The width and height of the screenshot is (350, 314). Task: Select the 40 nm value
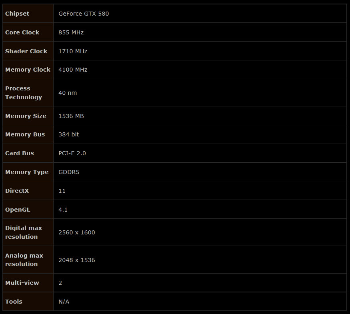click(68, 93)
